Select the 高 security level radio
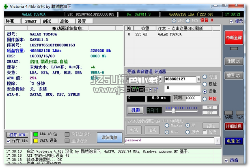 (187, 125)
